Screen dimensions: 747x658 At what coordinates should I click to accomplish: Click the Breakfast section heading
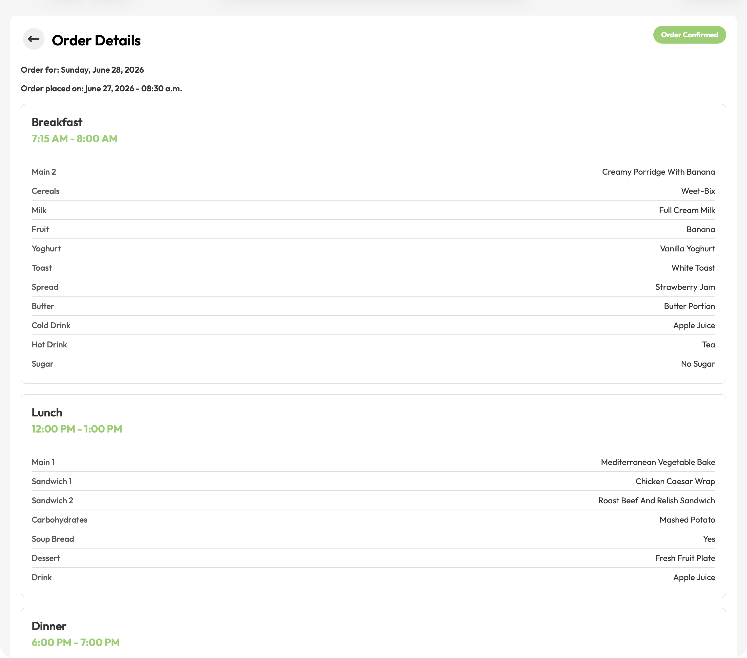[57, 122]
